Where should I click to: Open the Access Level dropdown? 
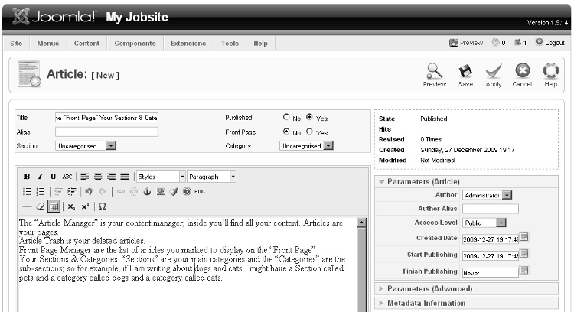[484, 223]
